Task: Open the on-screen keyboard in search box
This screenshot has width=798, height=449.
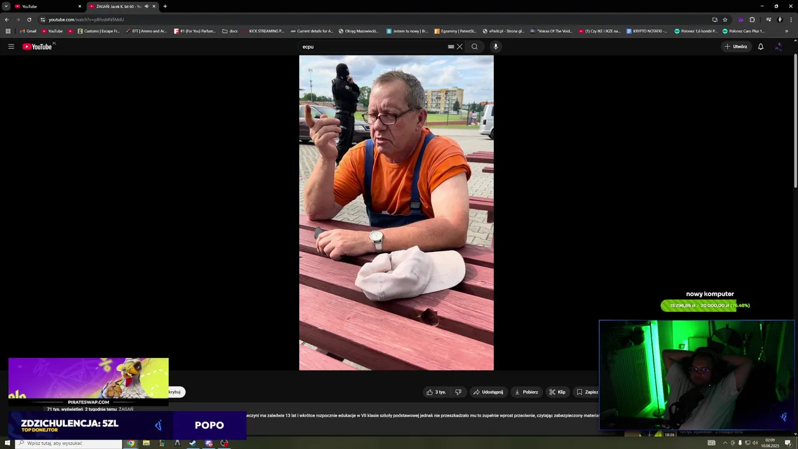Action: [x=451, y=47]
